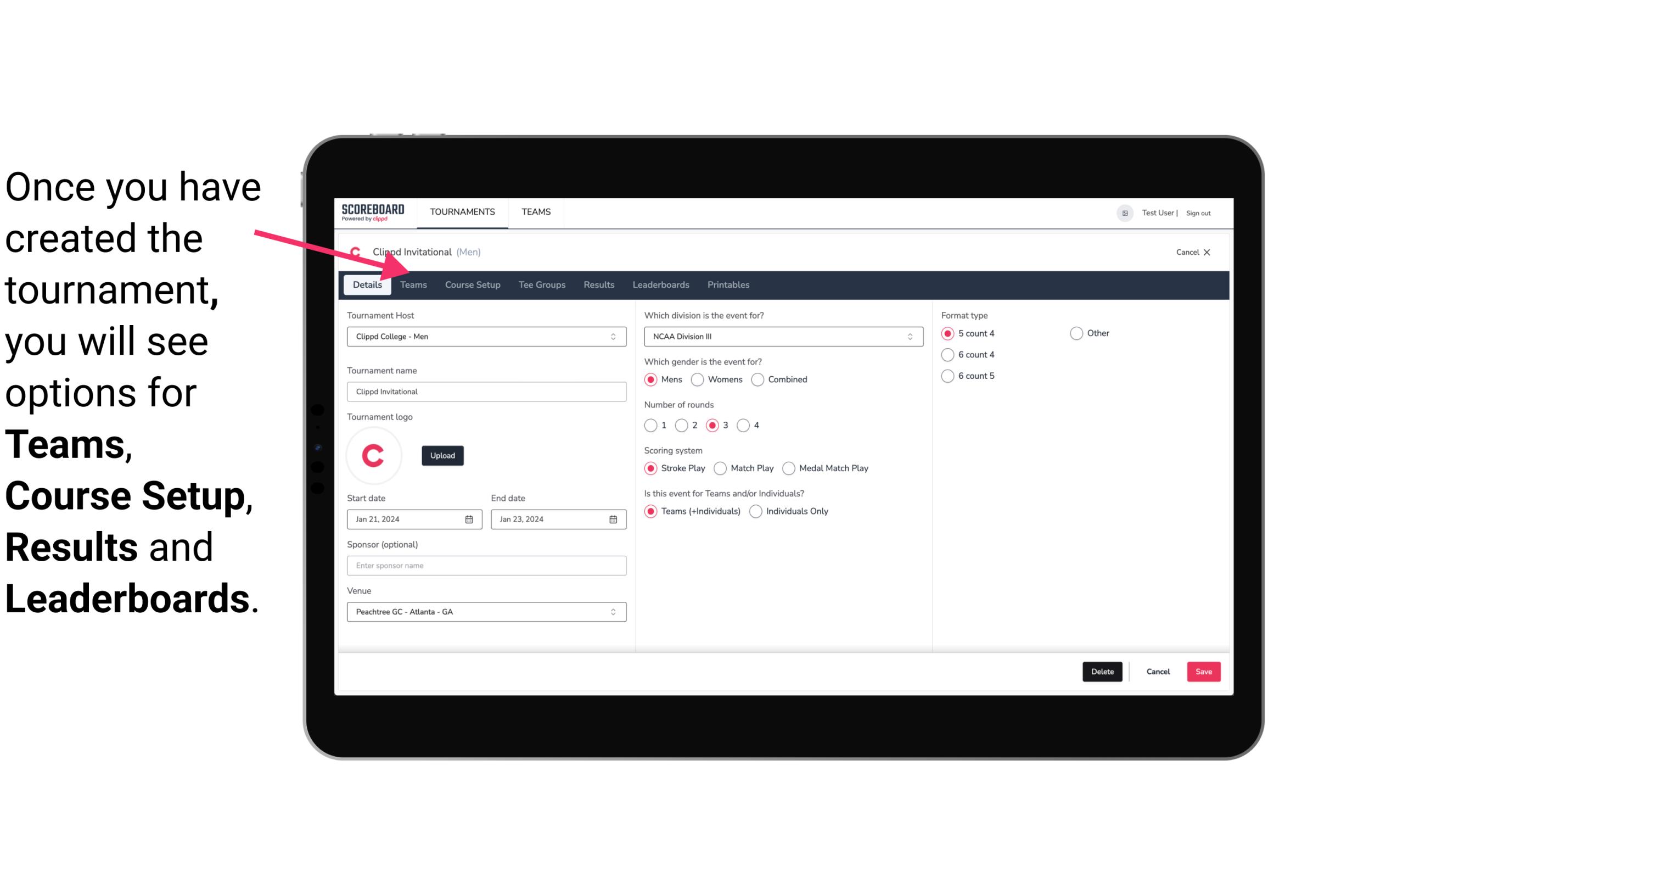Click the cancel X icon to close
Viewport: 1661px width, 894px height.
click(x=1205, y=252)
